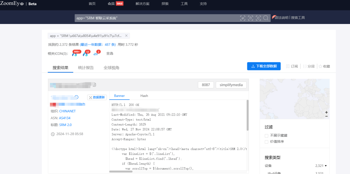Select the Hash tab
This screenshot has height=174, width=350.
click(x=144, y=96)
